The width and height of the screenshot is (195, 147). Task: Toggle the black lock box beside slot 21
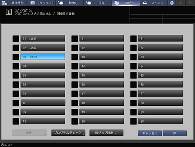pos(134,39)
